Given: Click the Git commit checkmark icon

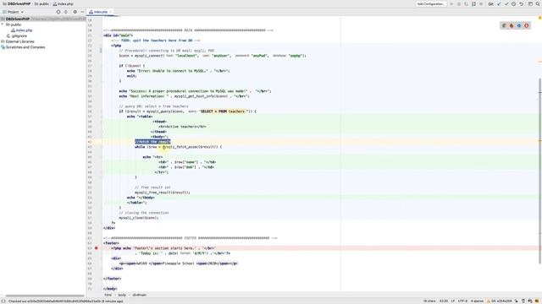Looking at the screenshot, I should coord(506,3).
